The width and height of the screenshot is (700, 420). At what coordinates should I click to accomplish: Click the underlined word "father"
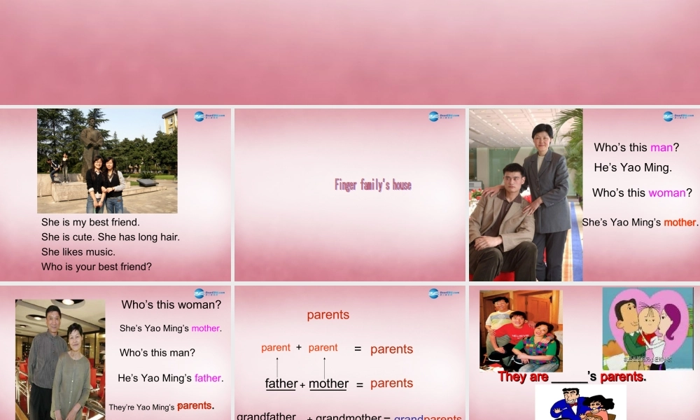281,384
